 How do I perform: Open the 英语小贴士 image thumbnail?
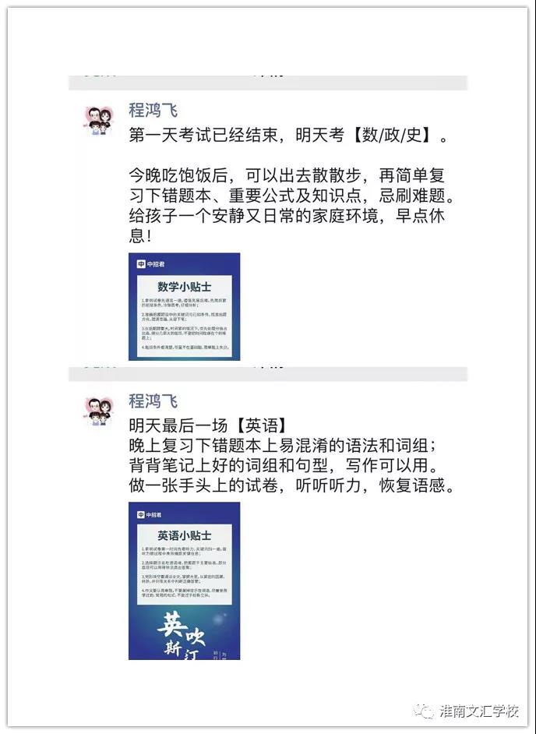[x=185, y=581]
